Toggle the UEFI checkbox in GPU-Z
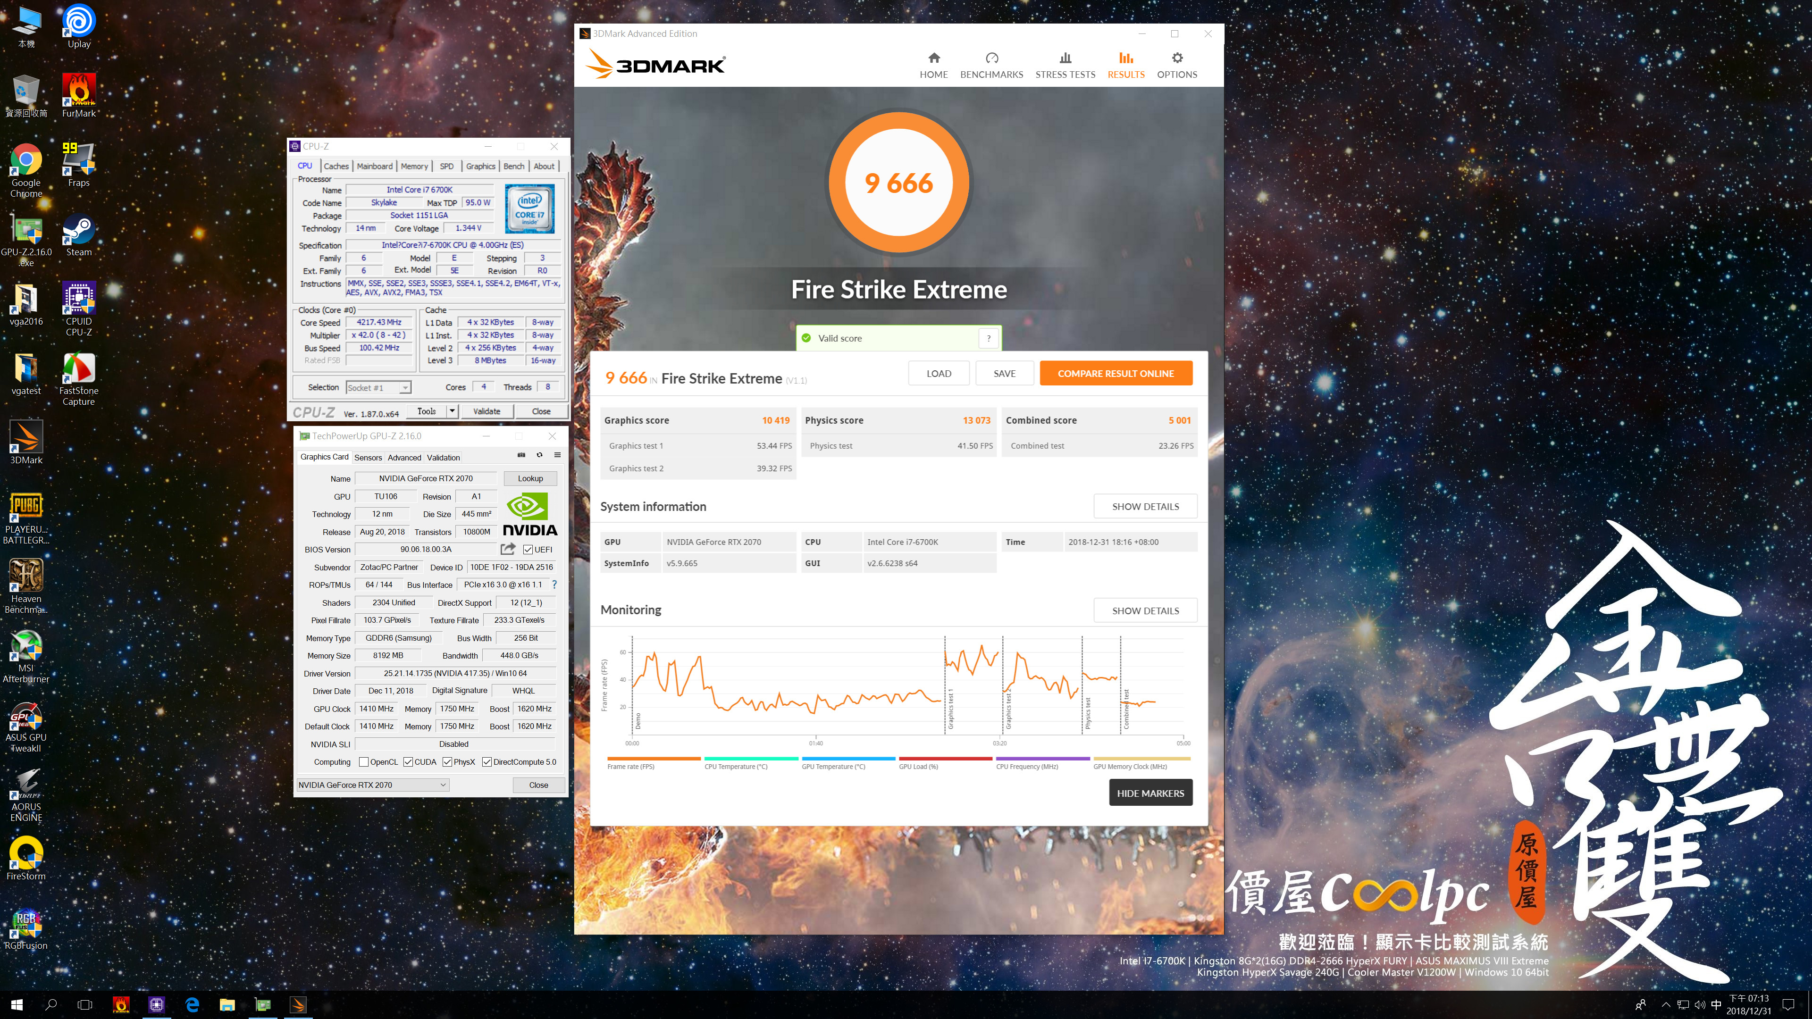The image size is (1812, 1019). pos(528,549)
